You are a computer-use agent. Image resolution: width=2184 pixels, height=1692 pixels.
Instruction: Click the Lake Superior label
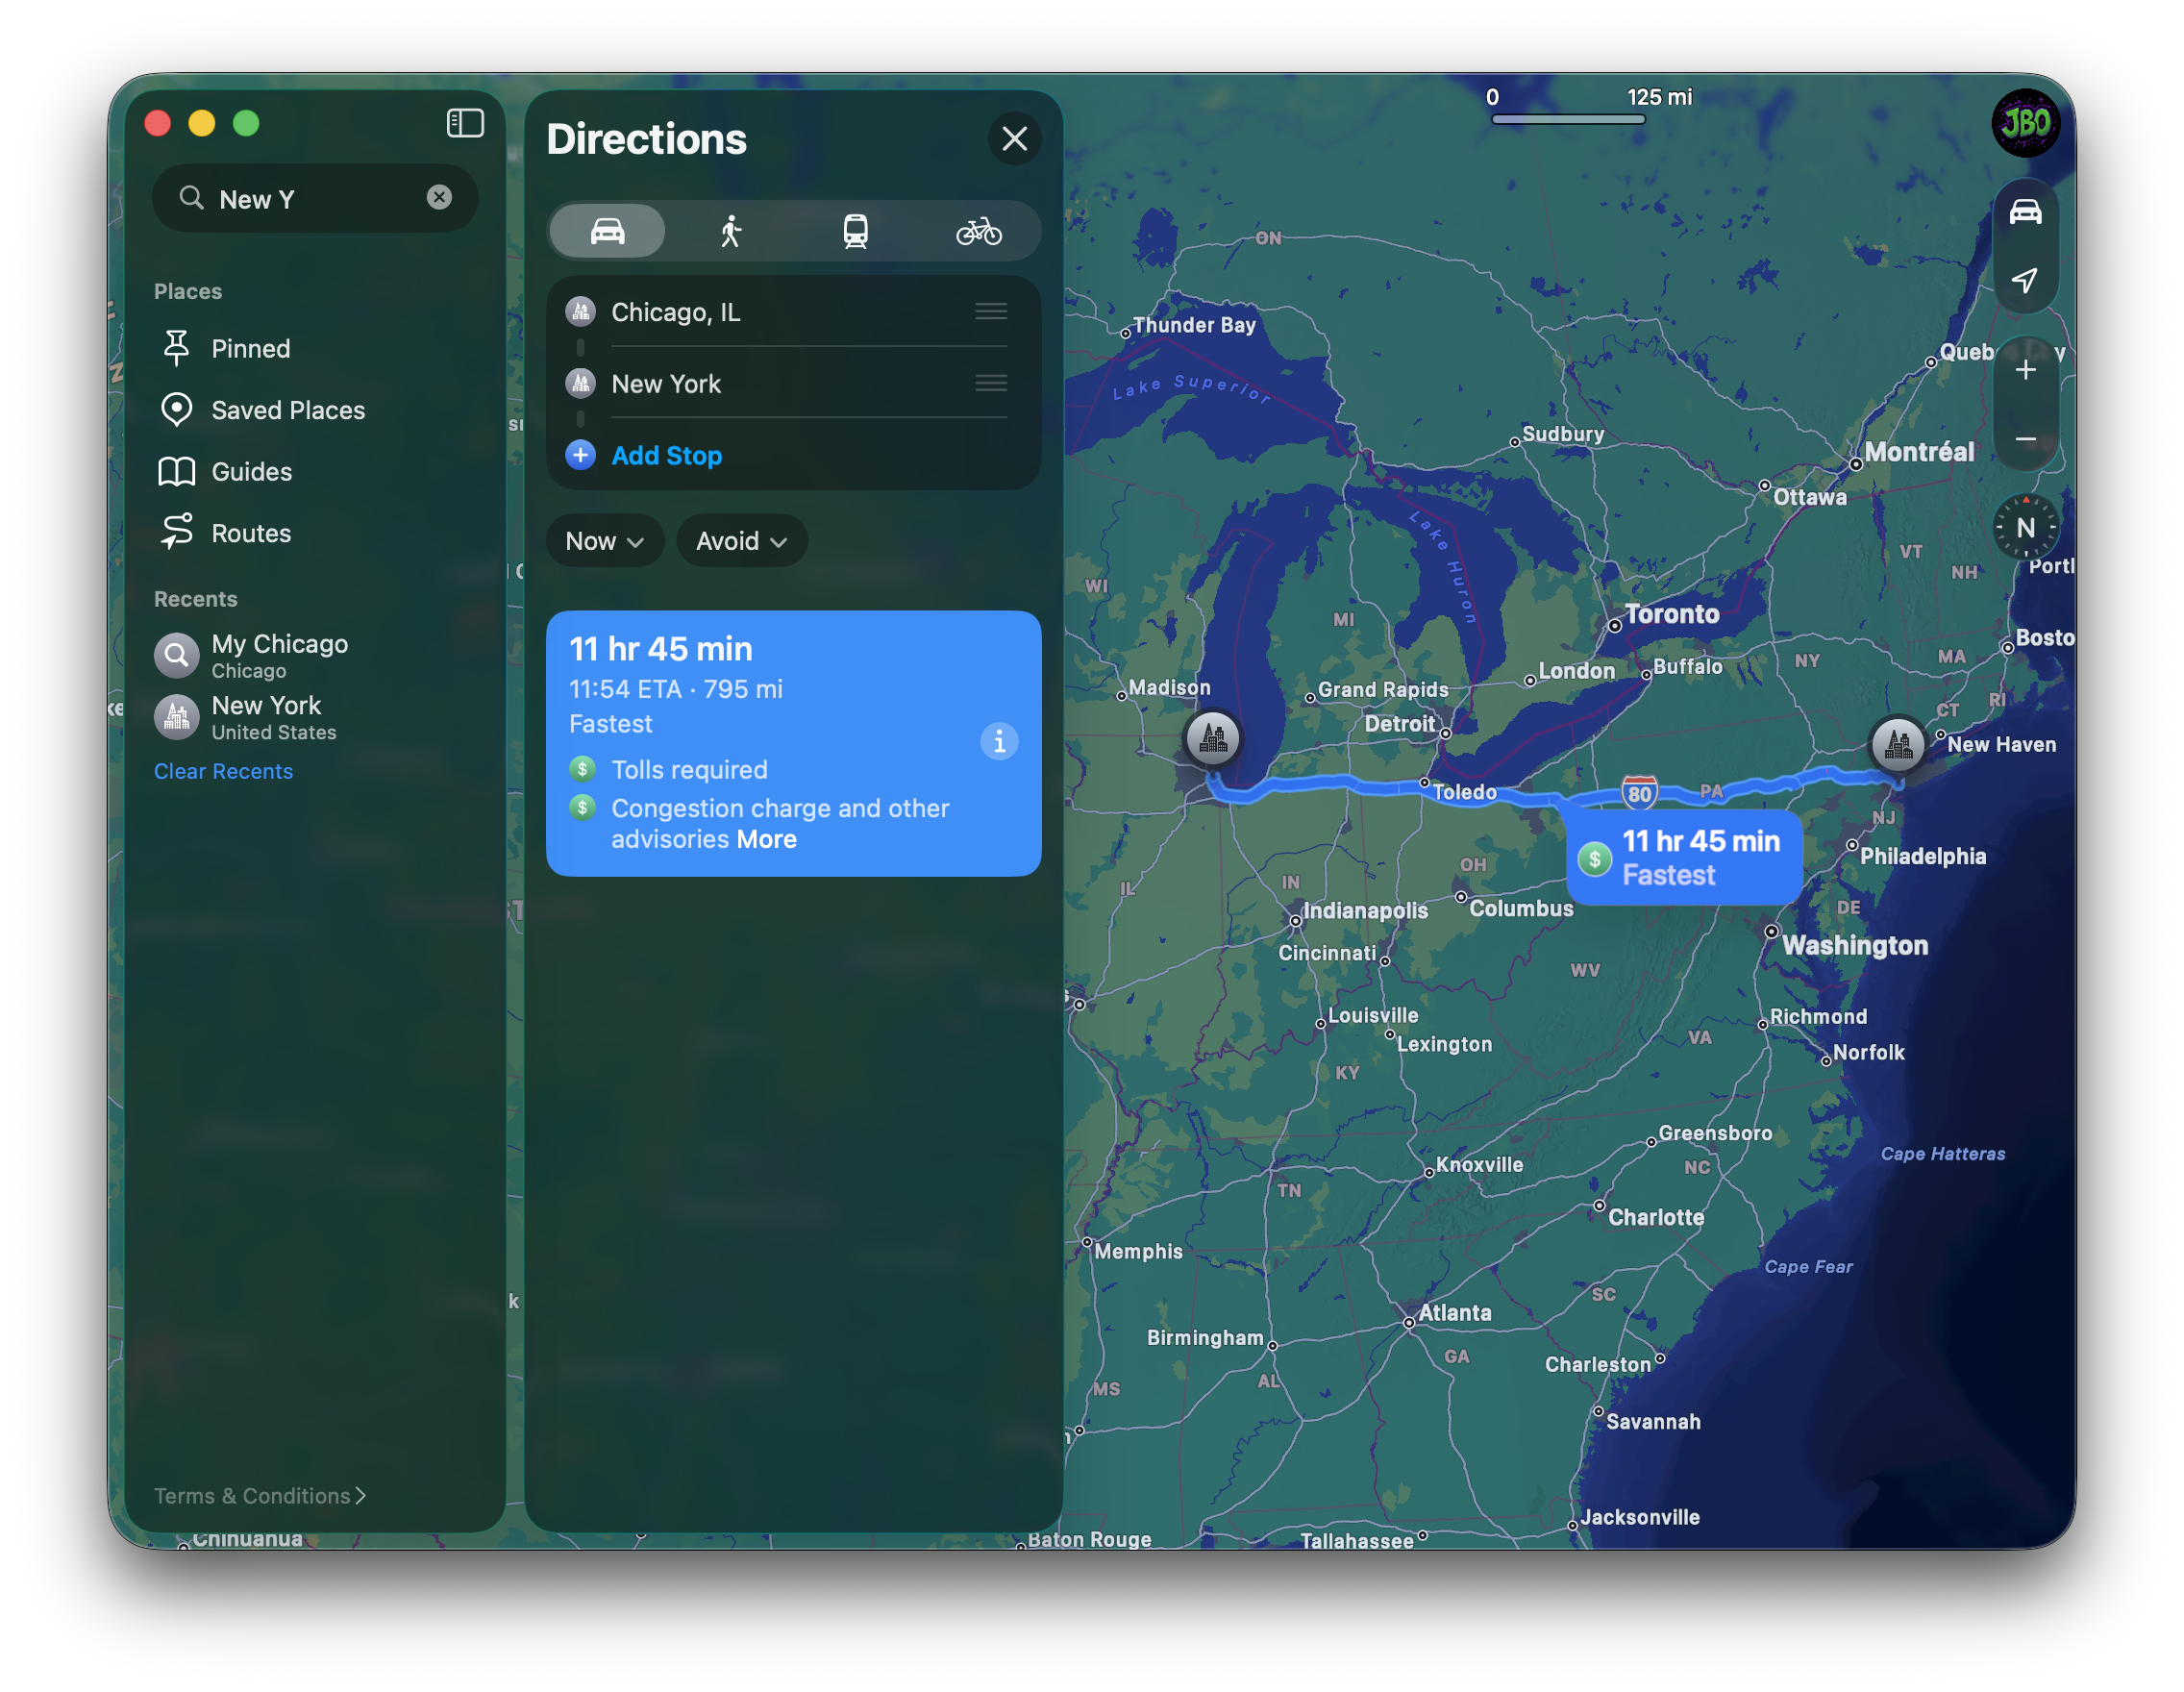coord(1192,387)
